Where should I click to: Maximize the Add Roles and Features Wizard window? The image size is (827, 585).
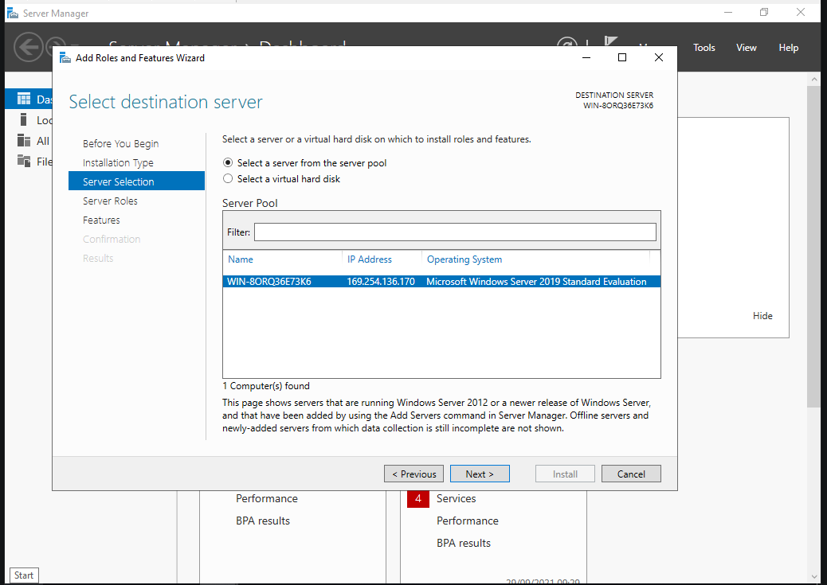(622, 57)
